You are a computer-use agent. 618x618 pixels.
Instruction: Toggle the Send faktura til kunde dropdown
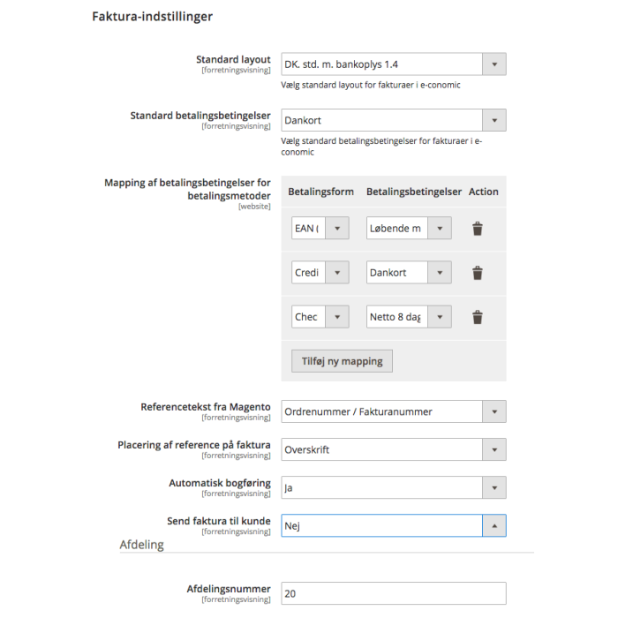click(394, 525)
